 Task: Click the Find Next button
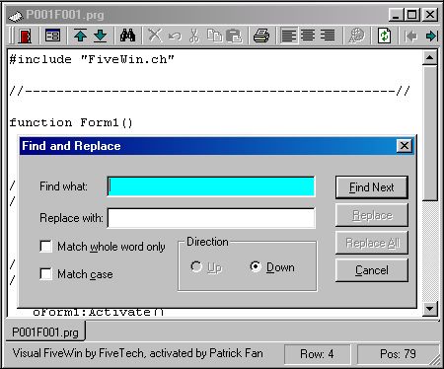tap(372, 187)
